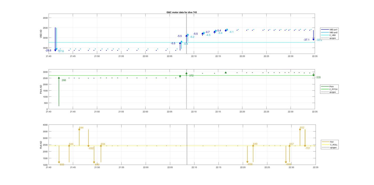Click the 'Pitch AD' y-axis label
The image size is (374, 185).
41,89
